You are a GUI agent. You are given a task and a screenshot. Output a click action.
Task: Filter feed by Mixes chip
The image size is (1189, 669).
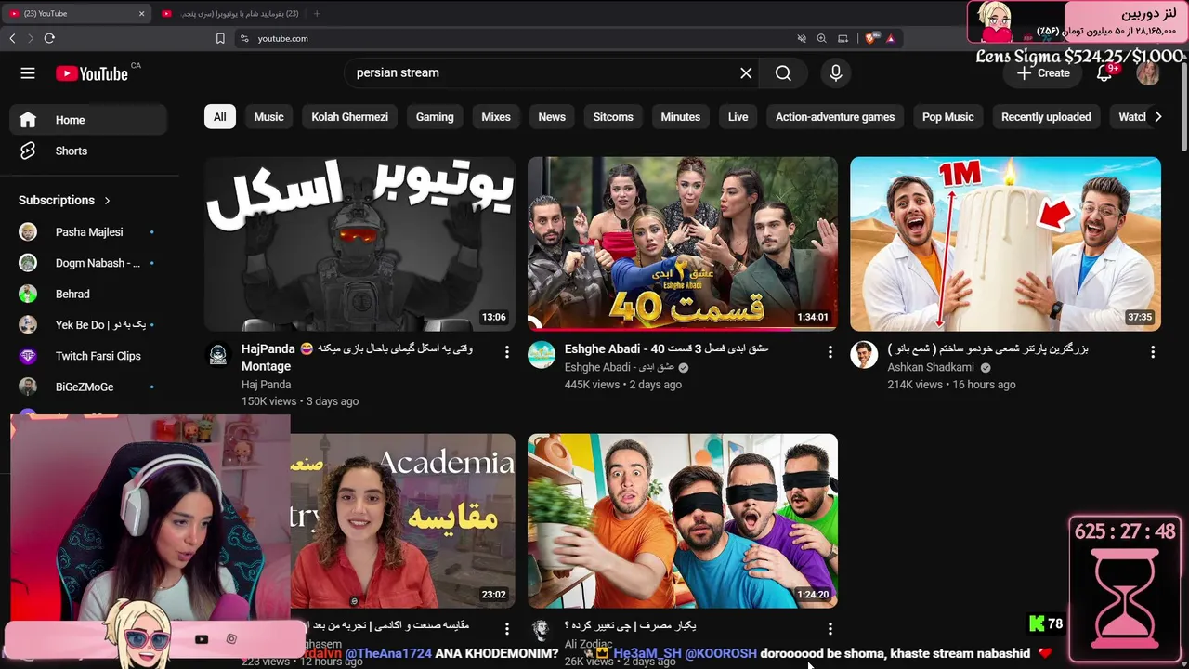point(496,117)
